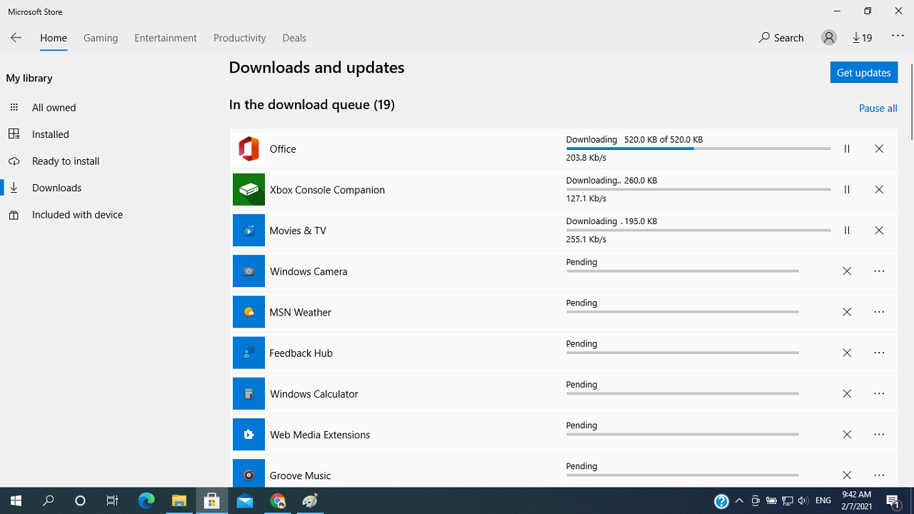The image size is (914, 514).
Task: Open the Deals tab
Action: click(x=294, y=38)
